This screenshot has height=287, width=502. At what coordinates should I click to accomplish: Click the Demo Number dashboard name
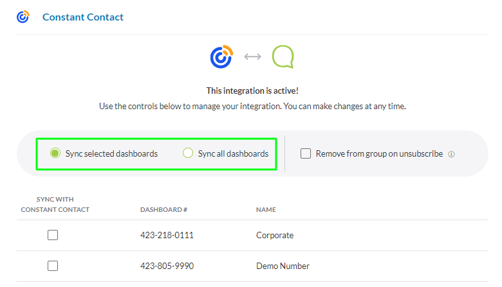[283, 266]
